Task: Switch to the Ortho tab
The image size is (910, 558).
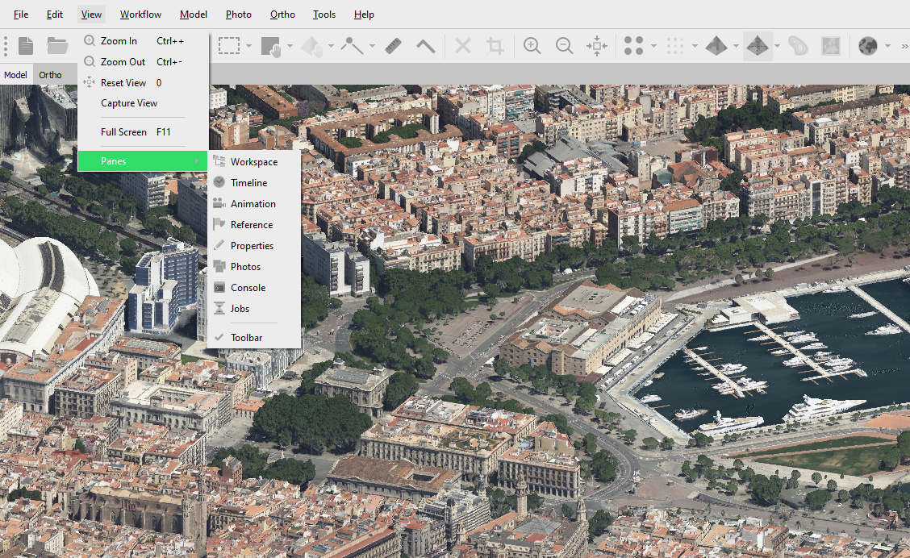Action: tap(50, 75)
